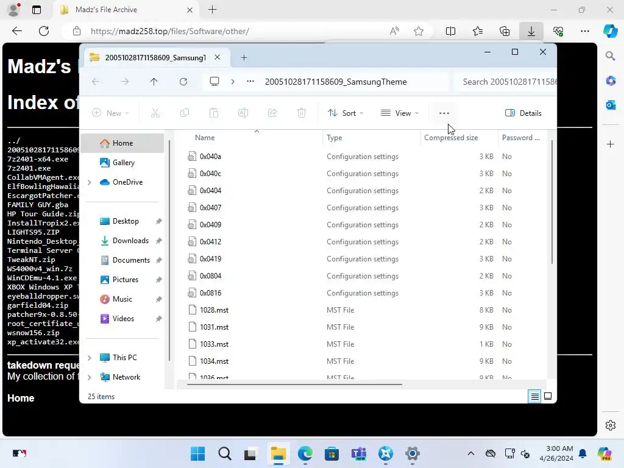Open wsnow156.zip link in browser page
624x468 pixels.
pos(33,333)
